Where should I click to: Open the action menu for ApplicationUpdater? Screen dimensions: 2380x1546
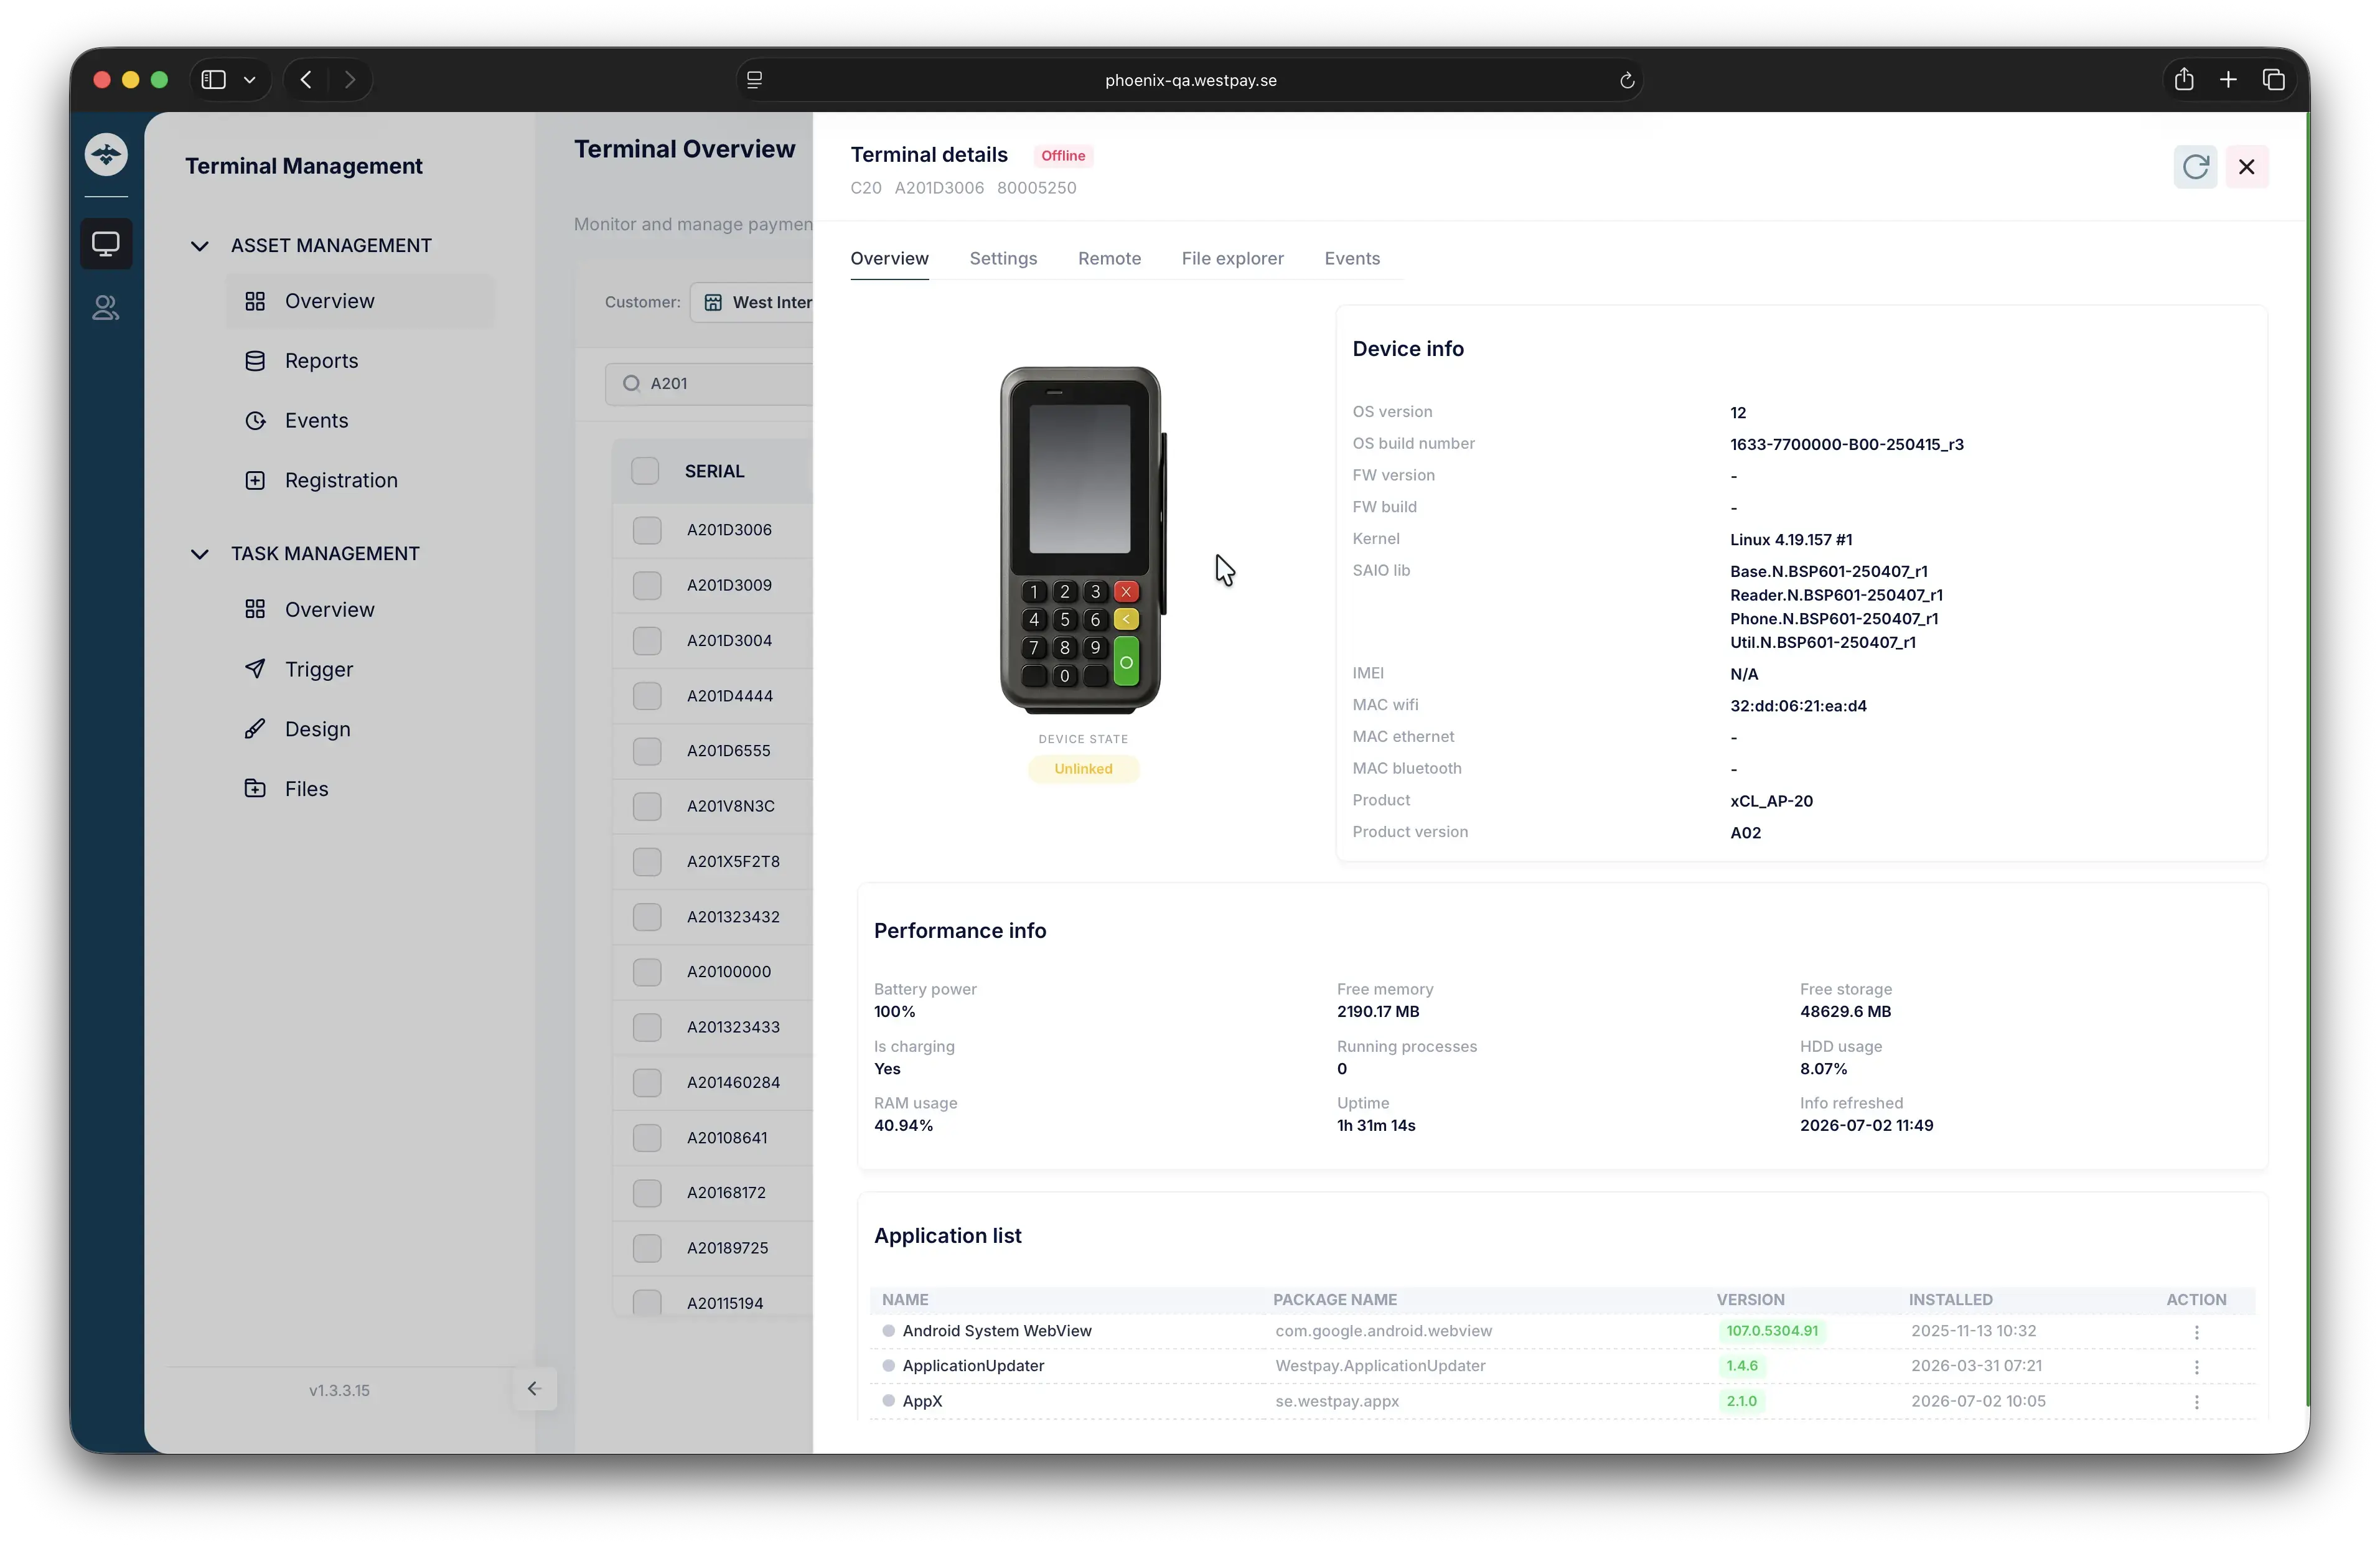click(2197, 1367)
